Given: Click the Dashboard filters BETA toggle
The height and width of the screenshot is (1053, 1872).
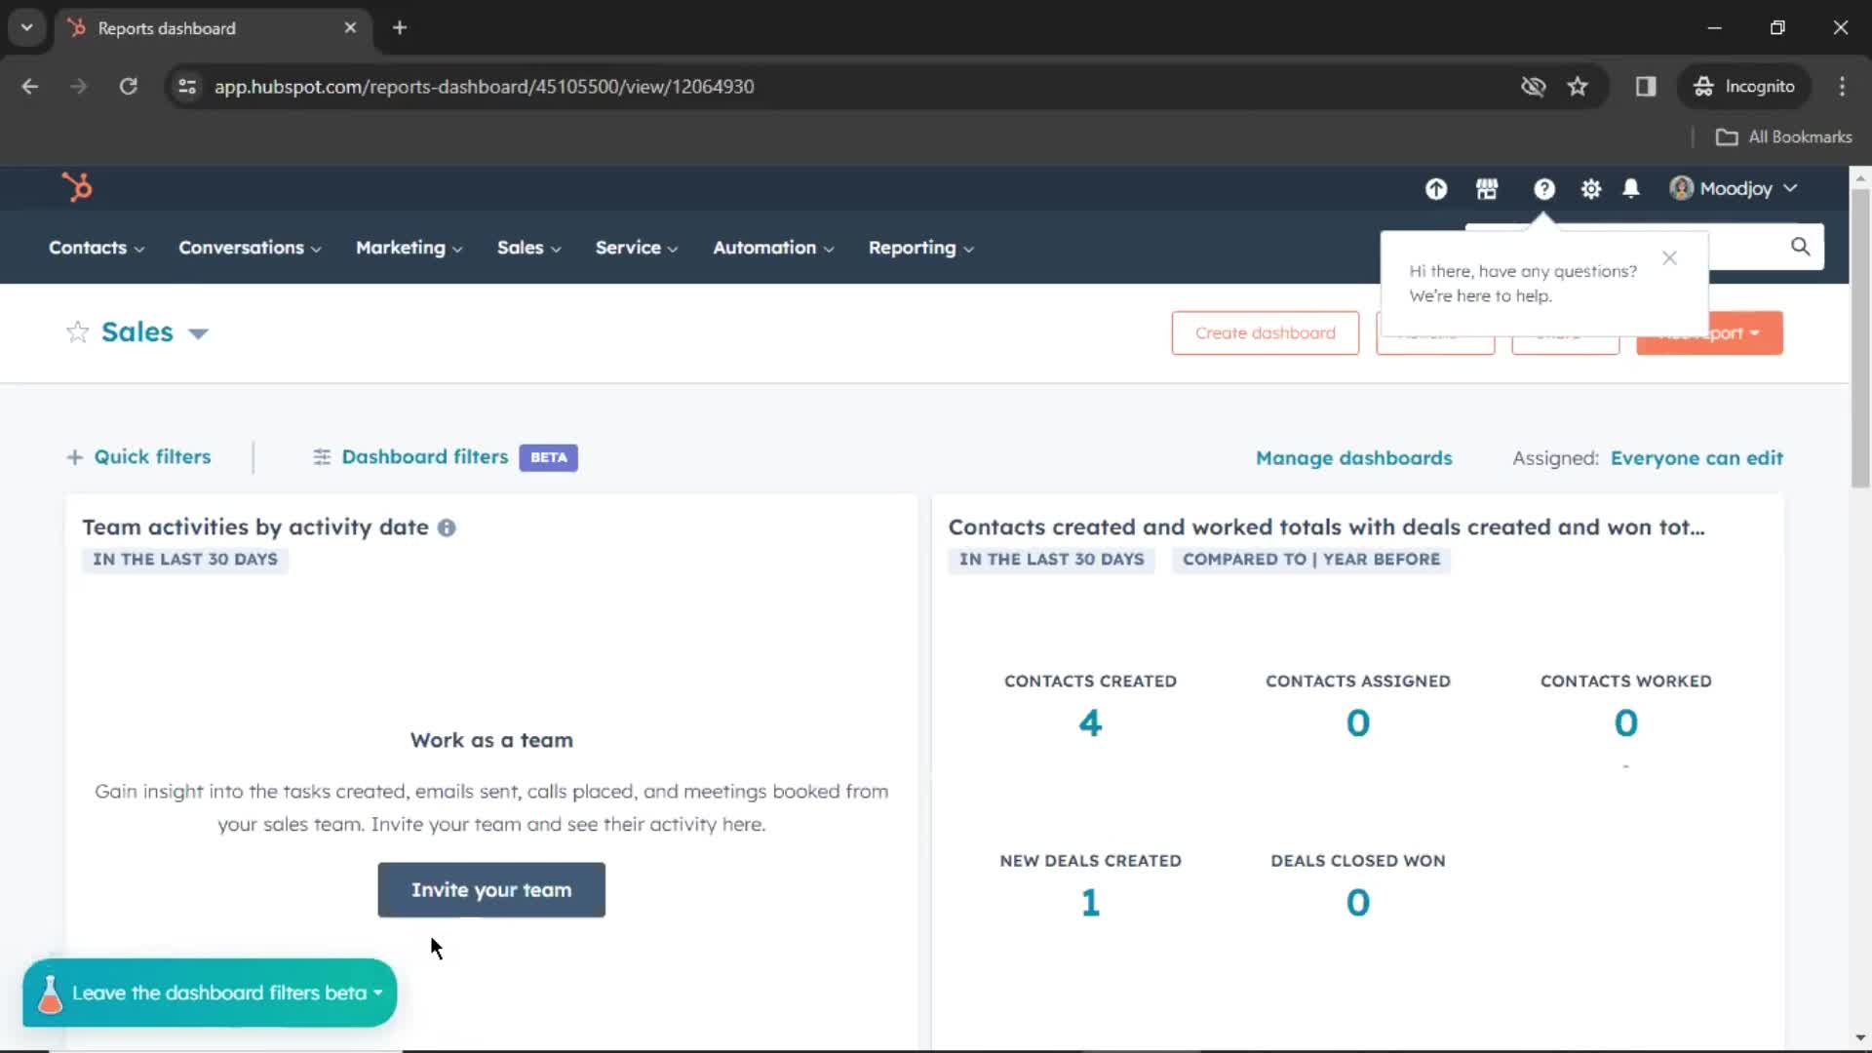Looking at the screenshot, I should click(443, 456).
